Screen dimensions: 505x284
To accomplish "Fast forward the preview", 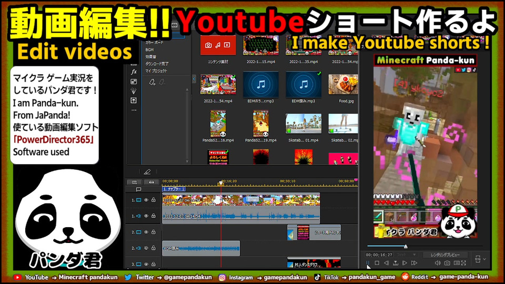I will click(415, 263).
